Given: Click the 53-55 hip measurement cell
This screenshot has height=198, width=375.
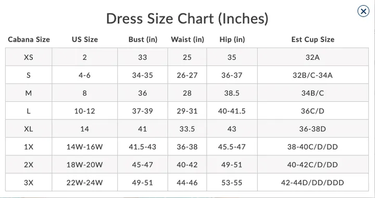Looking at the screenshot, I should click(232, 182).
